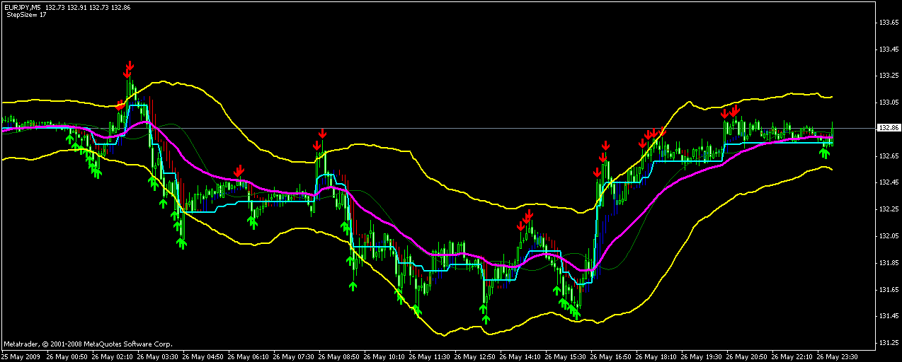Select the green up arrow below the 04:50 low
The height and width of the screenshot is (362, 902).
pos(182,243)
